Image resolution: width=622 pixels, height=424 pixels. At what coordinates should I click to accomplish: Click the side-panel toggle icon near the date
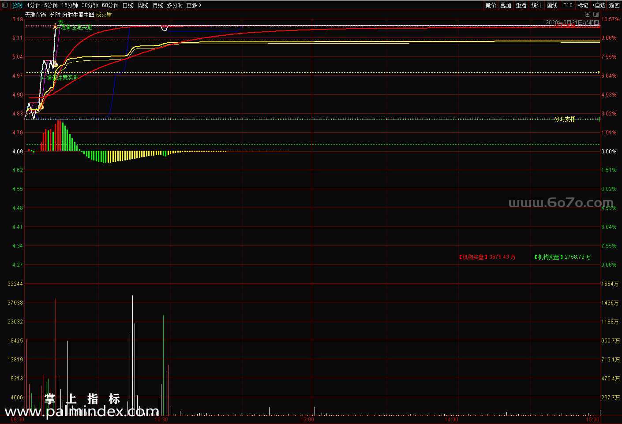(x=596, y=14)
